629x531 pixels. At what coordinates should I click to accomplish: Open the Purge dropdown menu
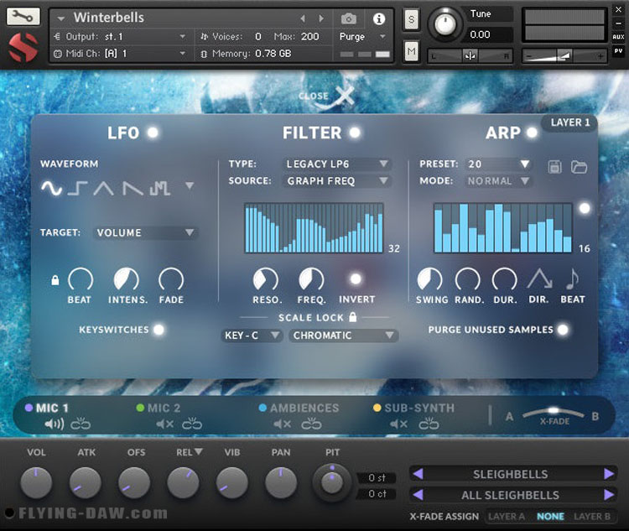click(x=362, y=37)
